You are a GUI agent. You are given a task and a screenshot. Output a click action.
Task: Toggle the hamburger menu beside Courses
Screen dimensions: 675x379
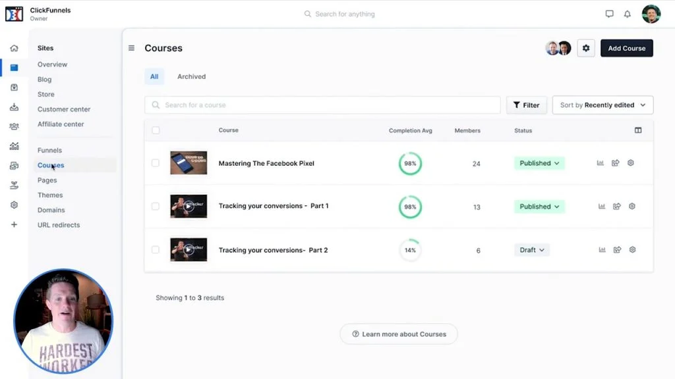[131, 48]
